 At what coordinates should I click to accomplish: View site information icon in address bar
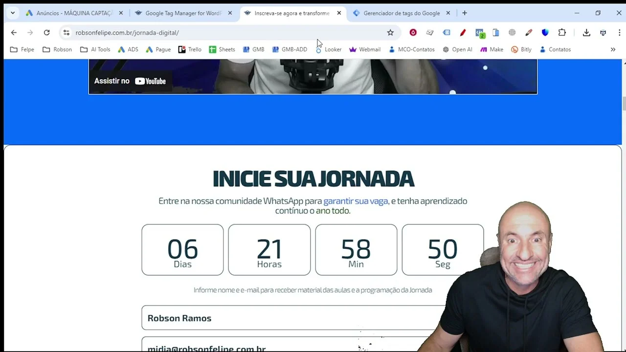(x=67, y=33)
